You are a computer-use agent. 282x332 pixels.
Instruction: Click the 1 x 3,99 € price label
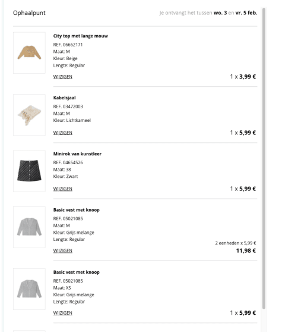click(x=243, y=77)
